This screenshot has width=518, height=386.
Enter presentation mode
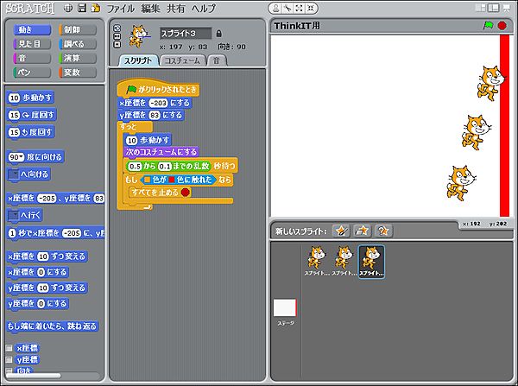(x=507, y=8)
